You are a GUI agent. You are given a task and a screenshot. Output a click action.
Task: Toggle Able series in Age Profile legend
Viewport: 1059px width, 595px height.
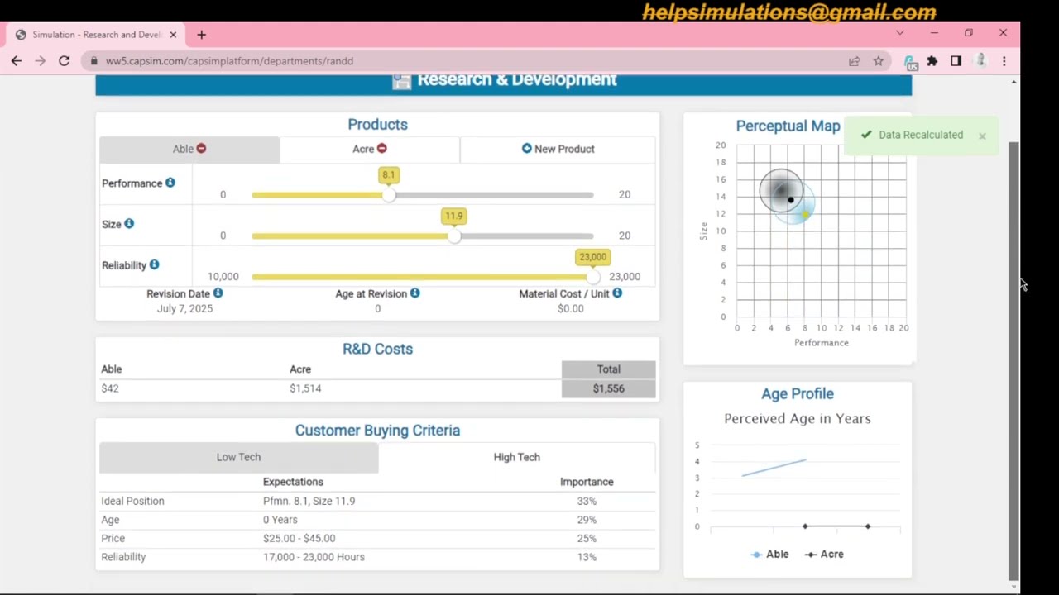tap(769, 555)
